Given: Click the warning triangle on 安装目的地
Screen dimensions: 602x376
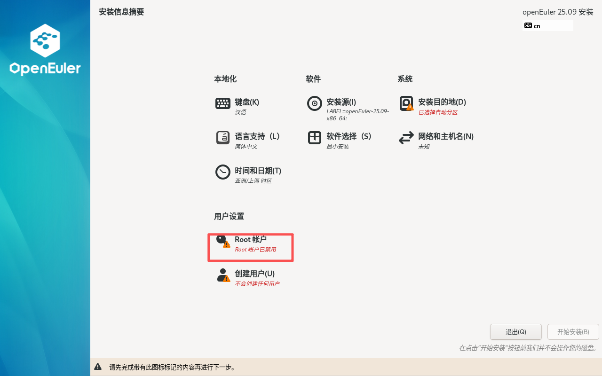Looking at the screenshot, I should [410, 108].
